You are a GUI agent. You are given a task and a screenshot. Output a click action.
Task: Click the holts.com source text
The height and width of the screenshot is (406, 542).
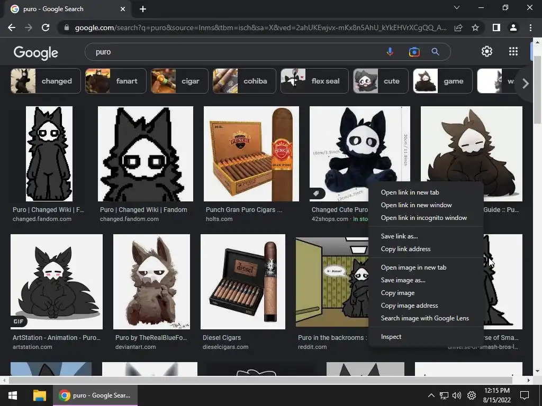(219, 219)
